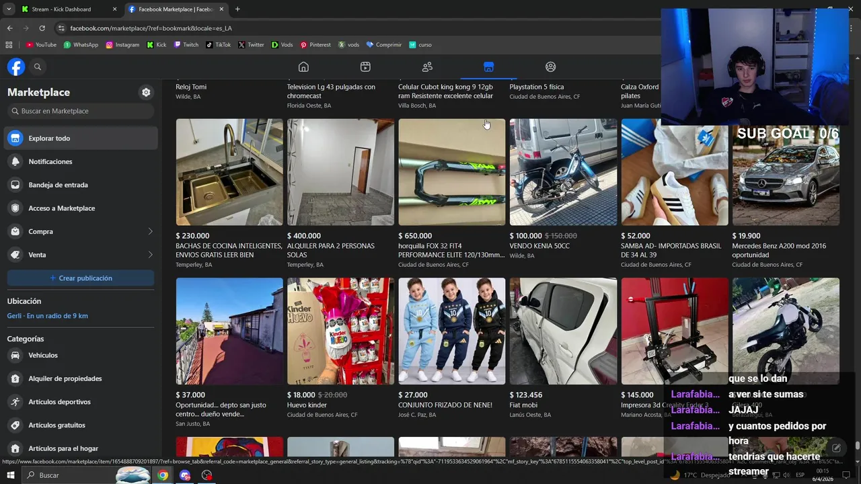Open the Video (Watch) tab icon
This screenshot has height=484, width=861.
365,67
